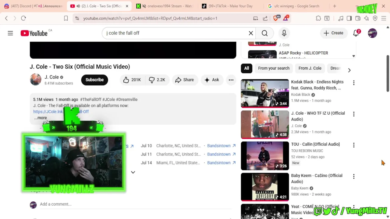
Task: Open Brave Rewards triangle icon
Action: point(286,18)
